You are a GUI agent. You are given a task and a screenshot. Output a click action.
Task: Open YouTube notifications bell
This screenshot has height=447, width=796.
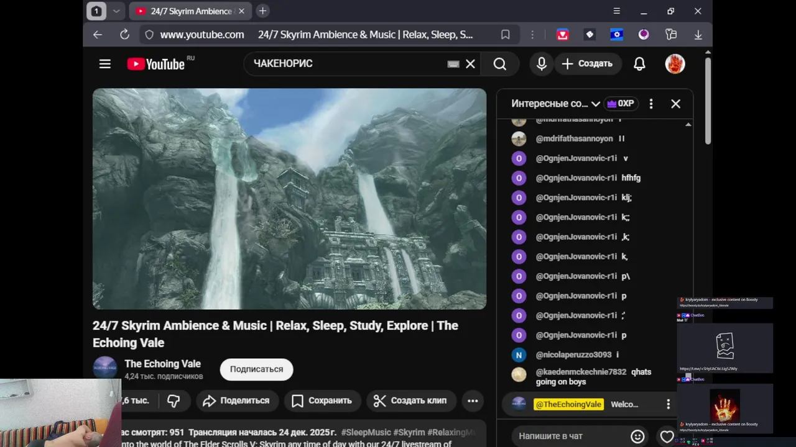click(639, 63)
